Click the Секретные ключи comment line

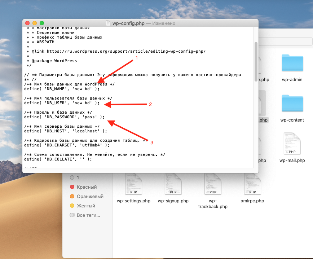pos(51,32)
